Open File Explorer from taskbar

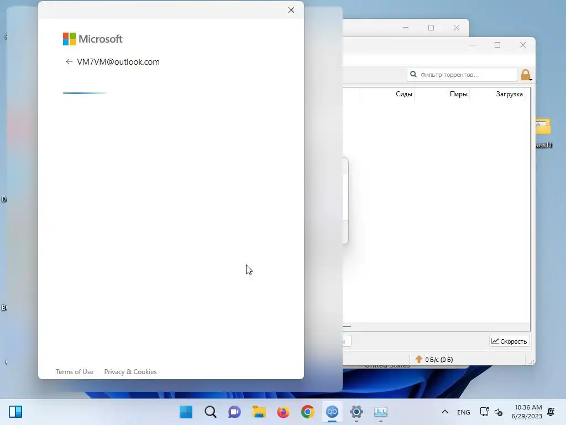[259, 412]
